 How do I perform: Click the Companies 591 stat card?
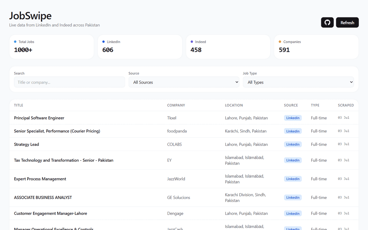pyautogui.click(x=316, y=47)
